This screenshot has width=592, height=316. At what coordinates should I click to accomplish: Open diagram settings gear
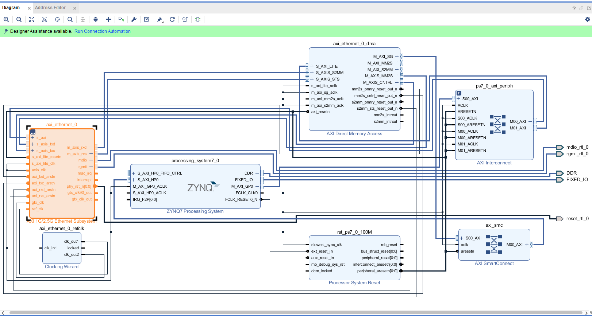[588, 19]
